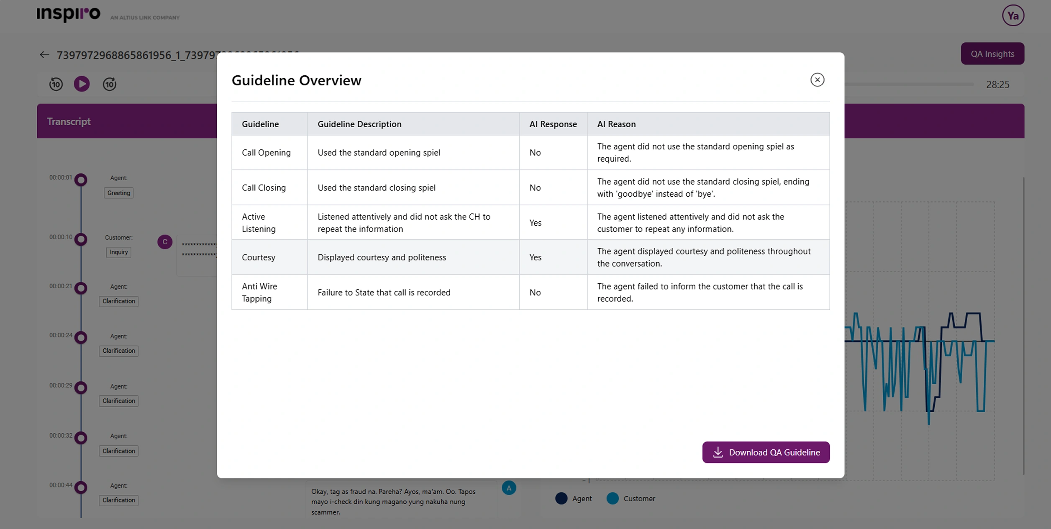Screen dimensions: 1051x529
Task: Go back using the left arrow
Action: point(44,55)
